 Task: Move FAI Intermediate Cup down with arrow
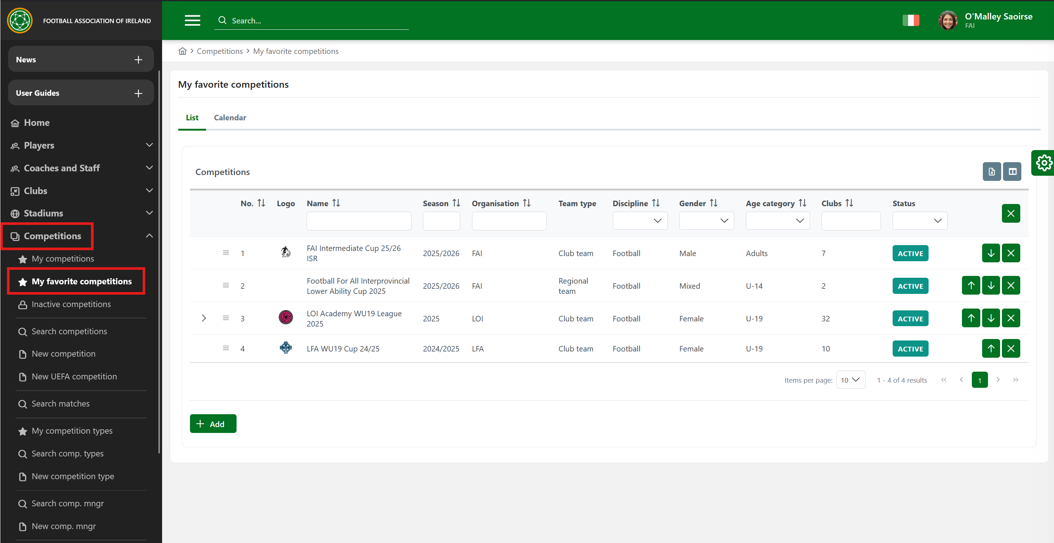coord(991,253)
